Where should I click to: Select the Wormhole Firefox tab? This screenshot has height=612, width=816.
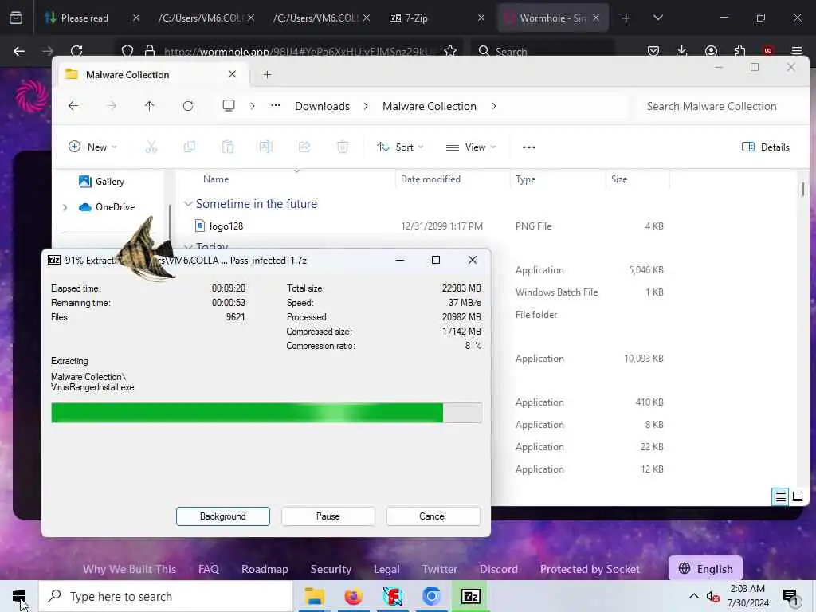point(551,18)
